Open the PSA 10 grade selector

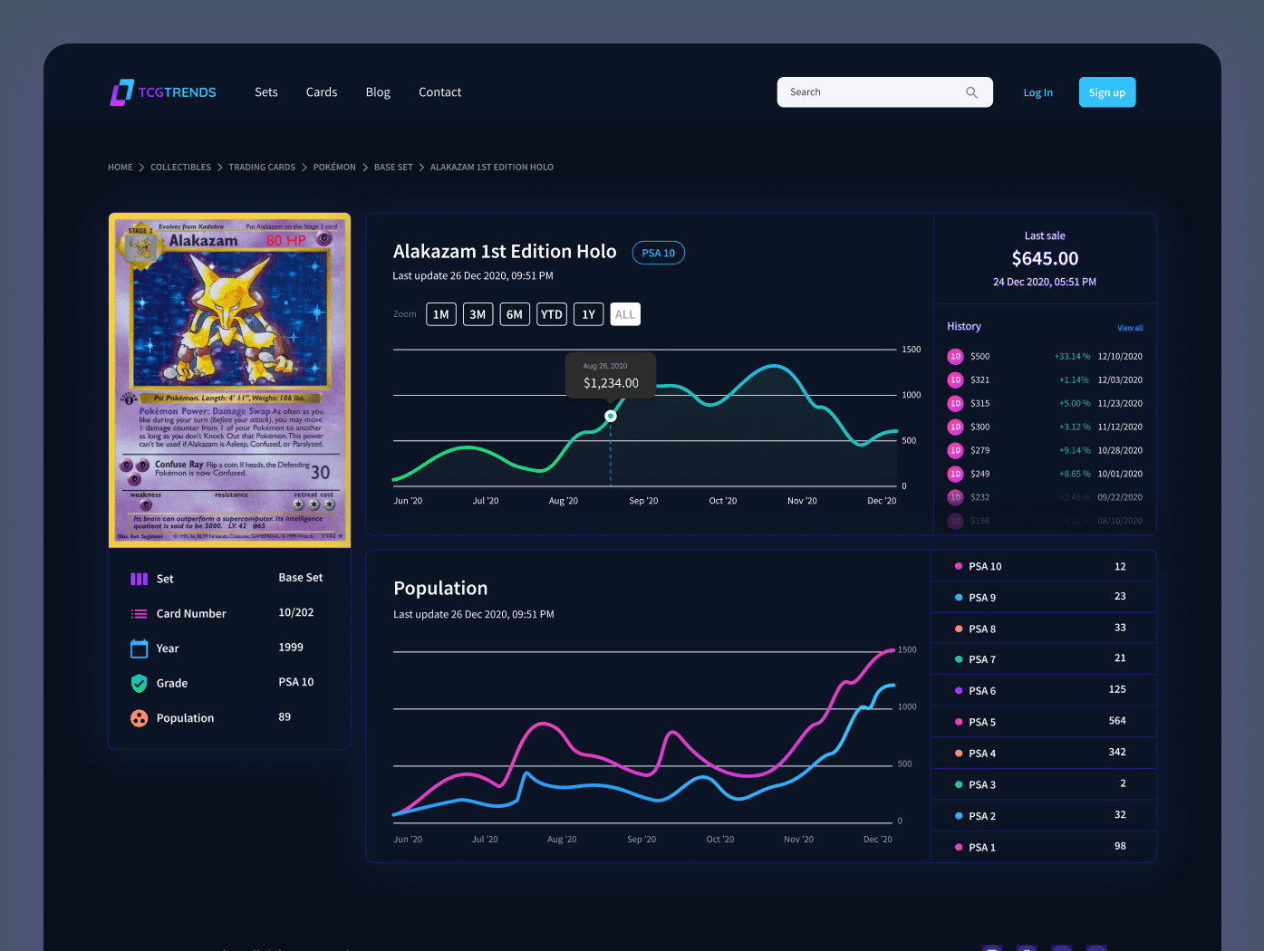[x=658, y=253]
